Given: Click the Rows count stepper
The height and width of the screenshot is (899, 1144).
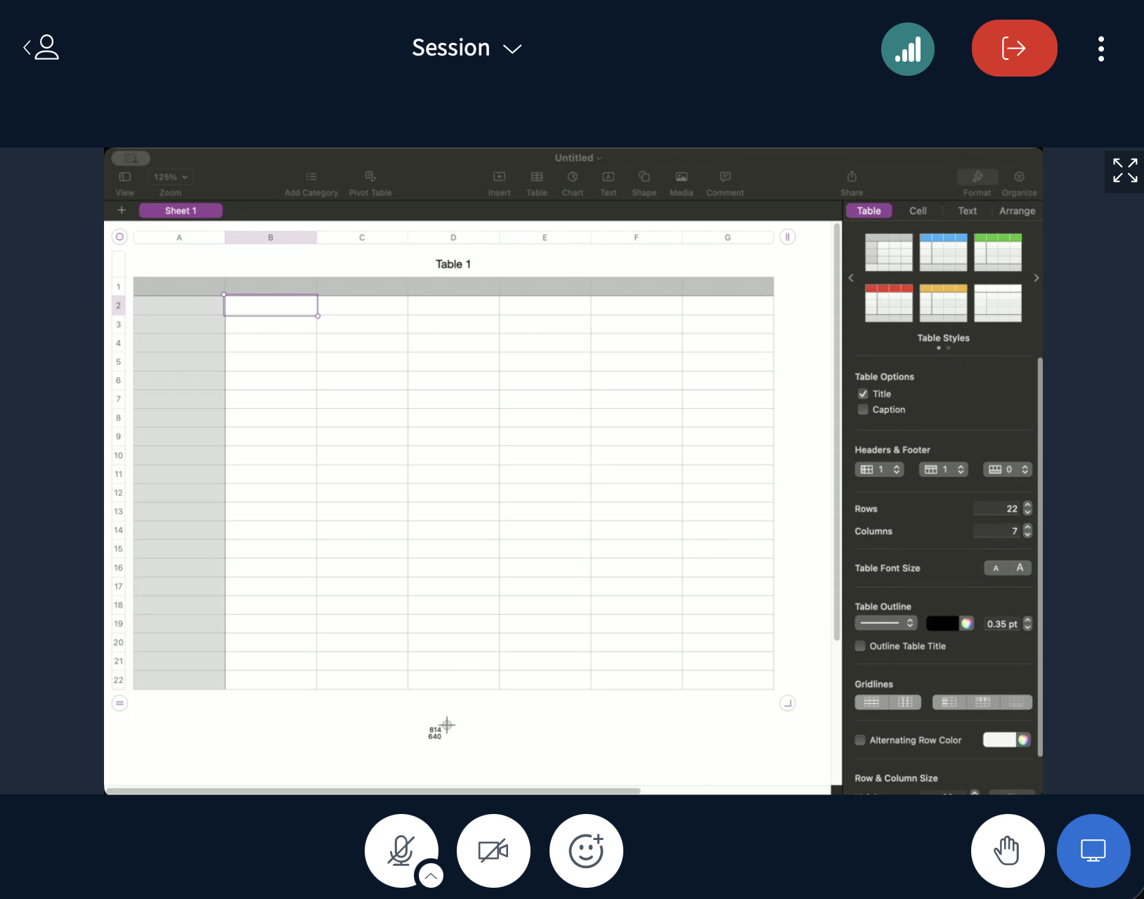Looking at the screenshot, I should (x=1027, y=508).
